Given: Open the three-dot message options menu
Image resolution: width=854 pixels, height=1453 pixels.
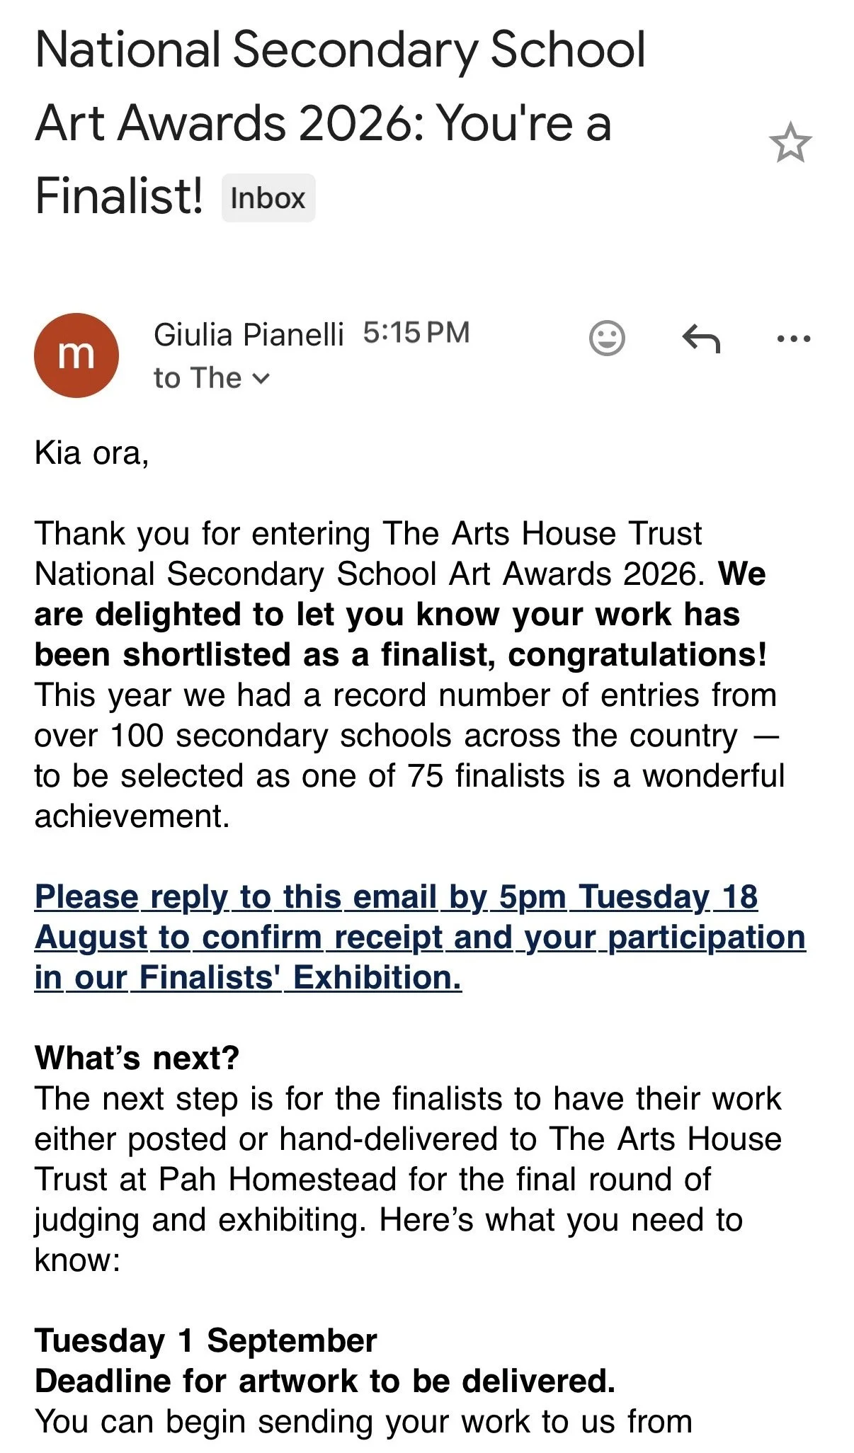Looking at the screenshot, I should (x=793, y=338).
